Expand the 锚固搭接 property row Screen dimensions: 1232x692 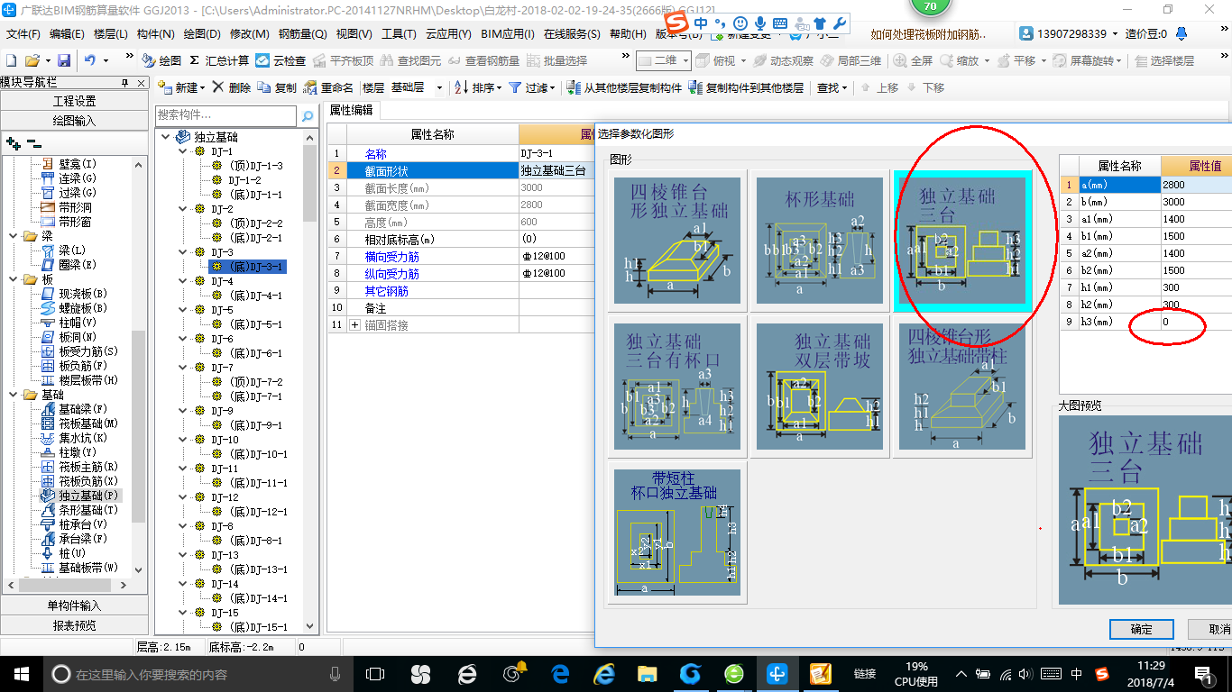(354, 324)
